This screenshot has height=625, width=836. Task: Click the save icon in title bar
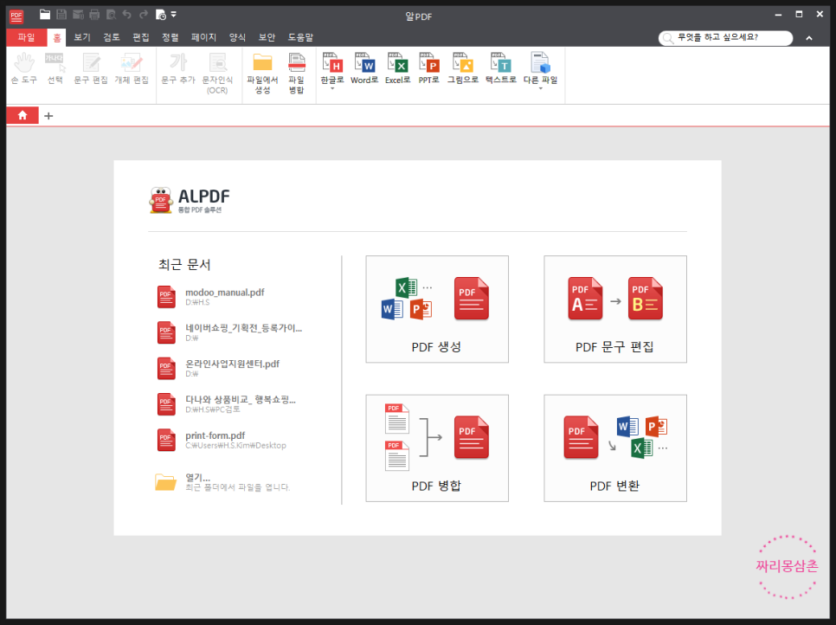click(61, 15)
